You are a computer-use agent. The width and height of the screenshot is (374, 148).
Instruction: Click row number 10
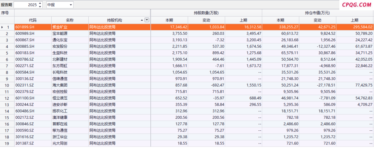coord(7,85)
